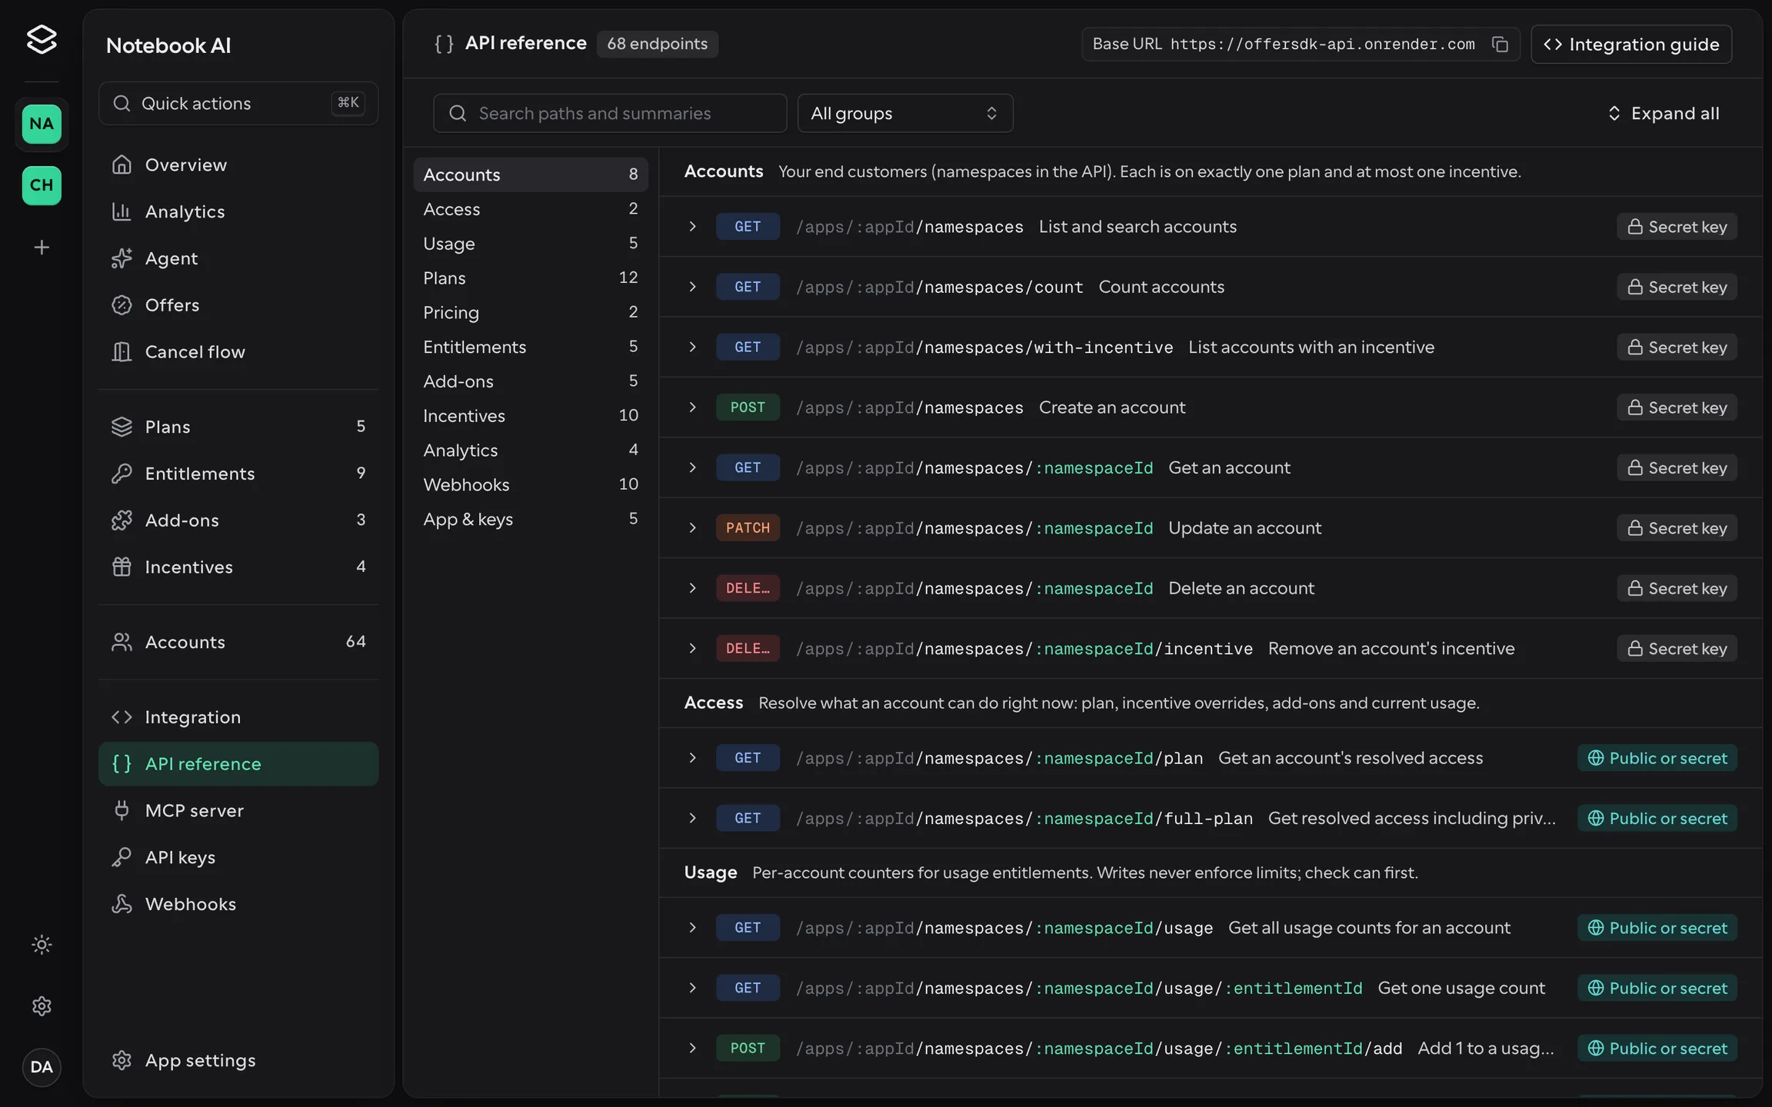Switch to the NA workspace avatar

click(x=42, y=124)
